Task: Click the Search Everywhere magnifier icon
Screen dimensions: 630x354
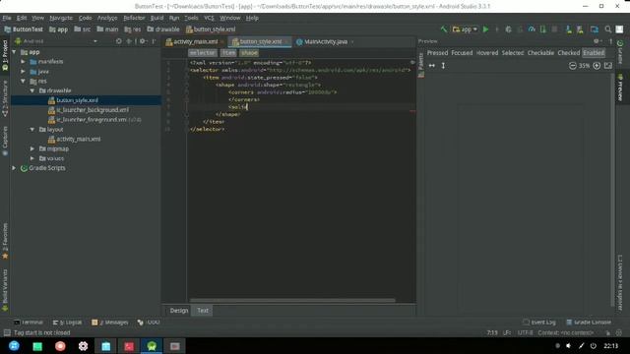Action: click(608, 29)
